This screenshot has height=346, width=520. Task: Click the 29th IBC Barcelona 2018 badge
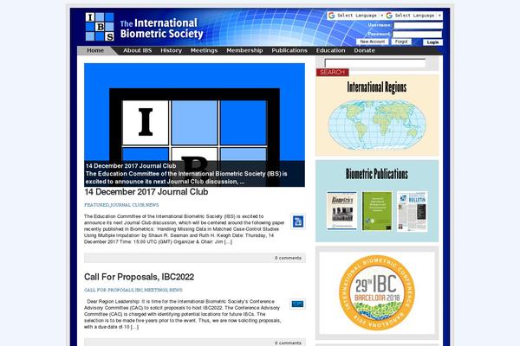377,292
